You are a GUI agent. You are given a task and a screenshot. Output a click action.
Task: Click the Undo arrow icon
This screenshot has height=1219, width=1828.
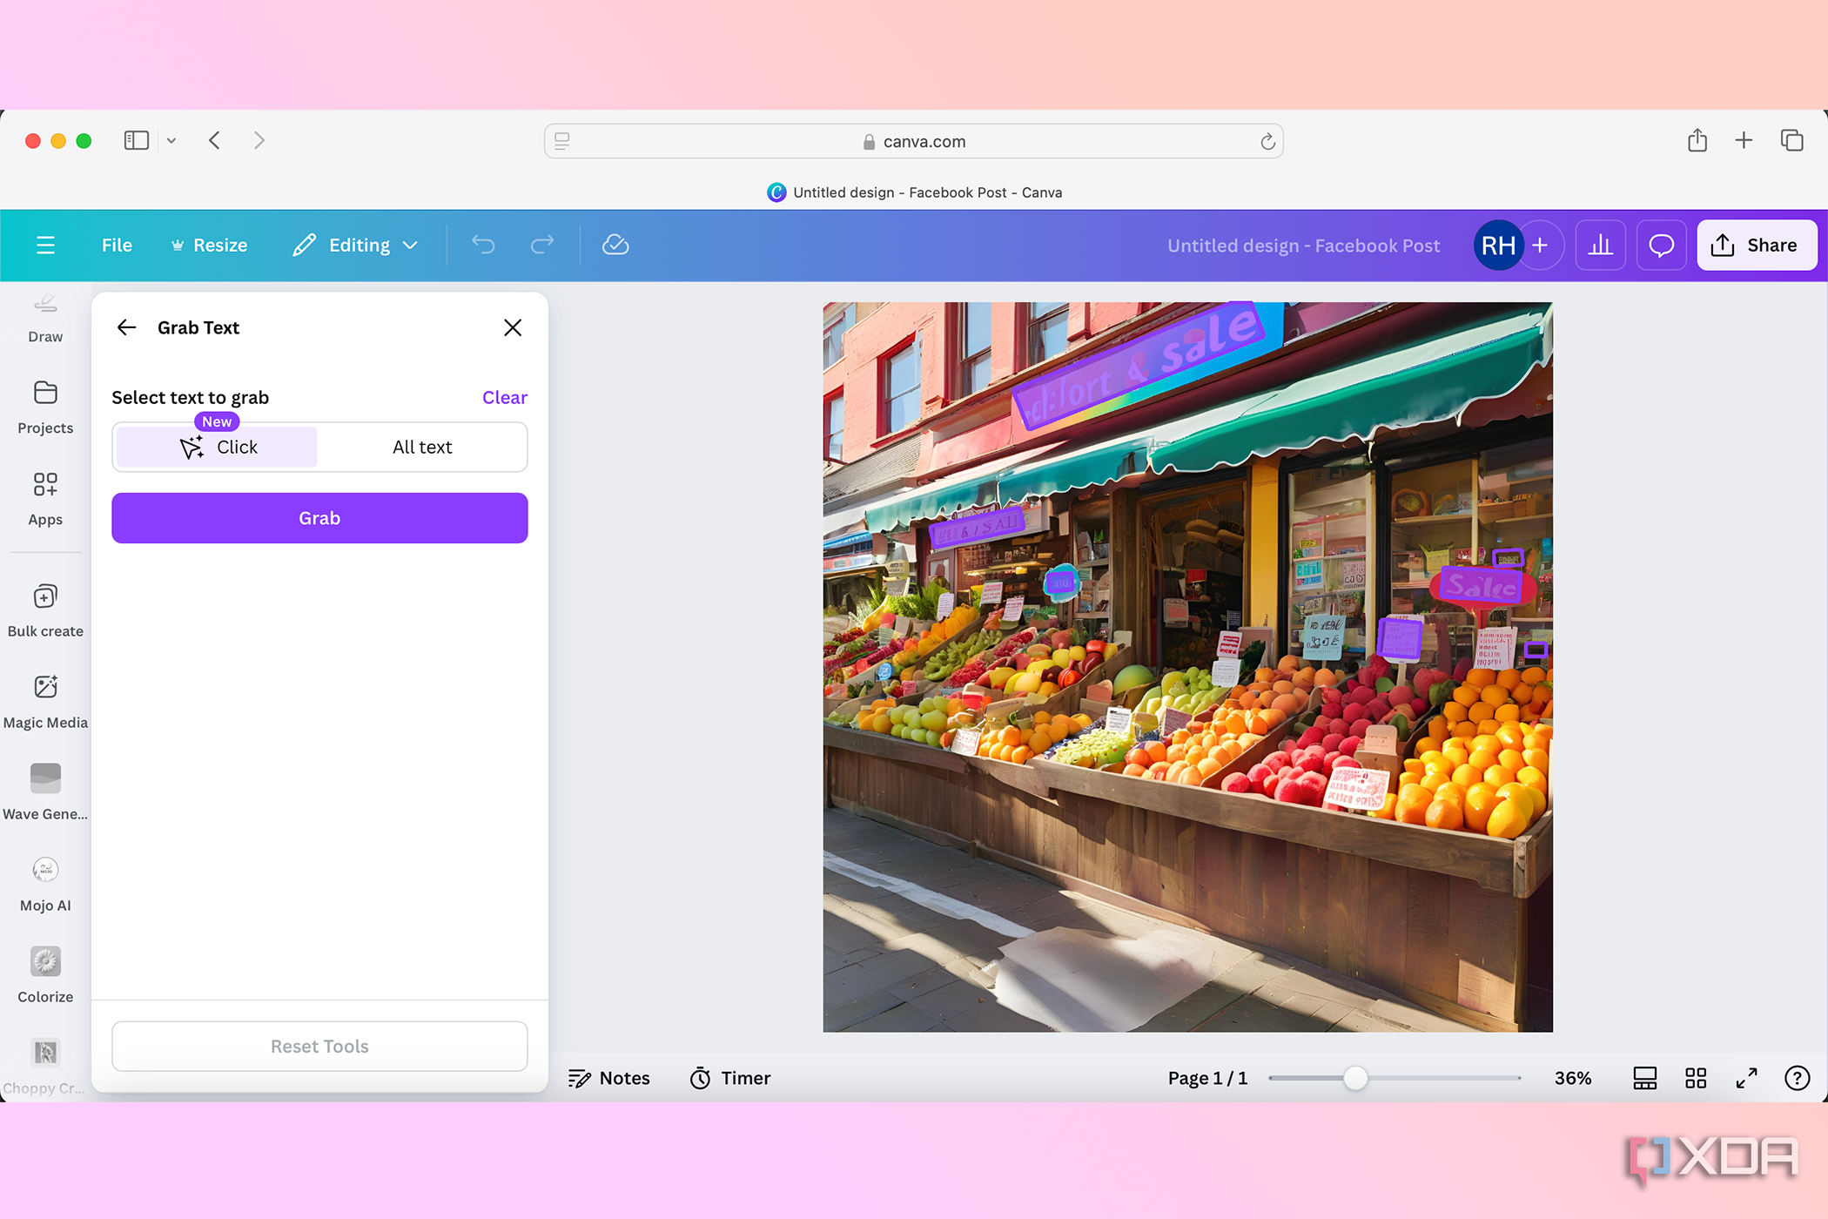pyautogui.click(x=483, y=246)
